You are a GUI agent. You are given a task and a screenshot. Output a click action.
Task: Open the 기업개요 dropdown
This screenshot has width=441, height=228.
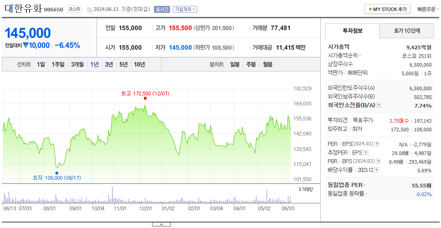tap(185, 9)
